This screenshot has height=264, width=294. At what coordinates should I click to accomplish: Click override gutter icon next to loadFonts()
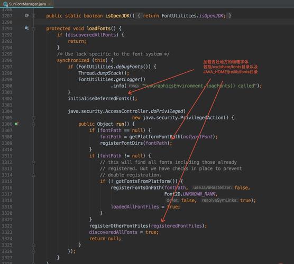coord(26,29)
